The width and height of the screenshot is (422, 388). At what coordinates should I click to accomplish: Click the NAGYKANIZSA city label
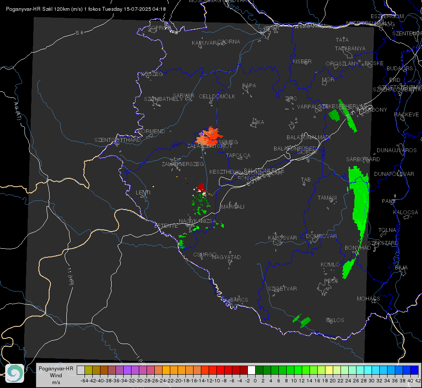click(x=197, y=221)
